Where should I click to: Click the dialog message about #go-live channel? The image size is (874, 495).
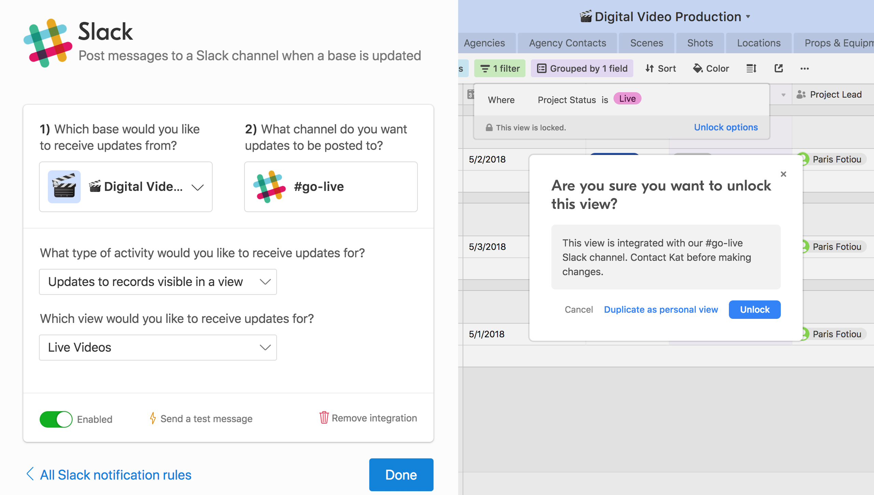pos(666,257)
